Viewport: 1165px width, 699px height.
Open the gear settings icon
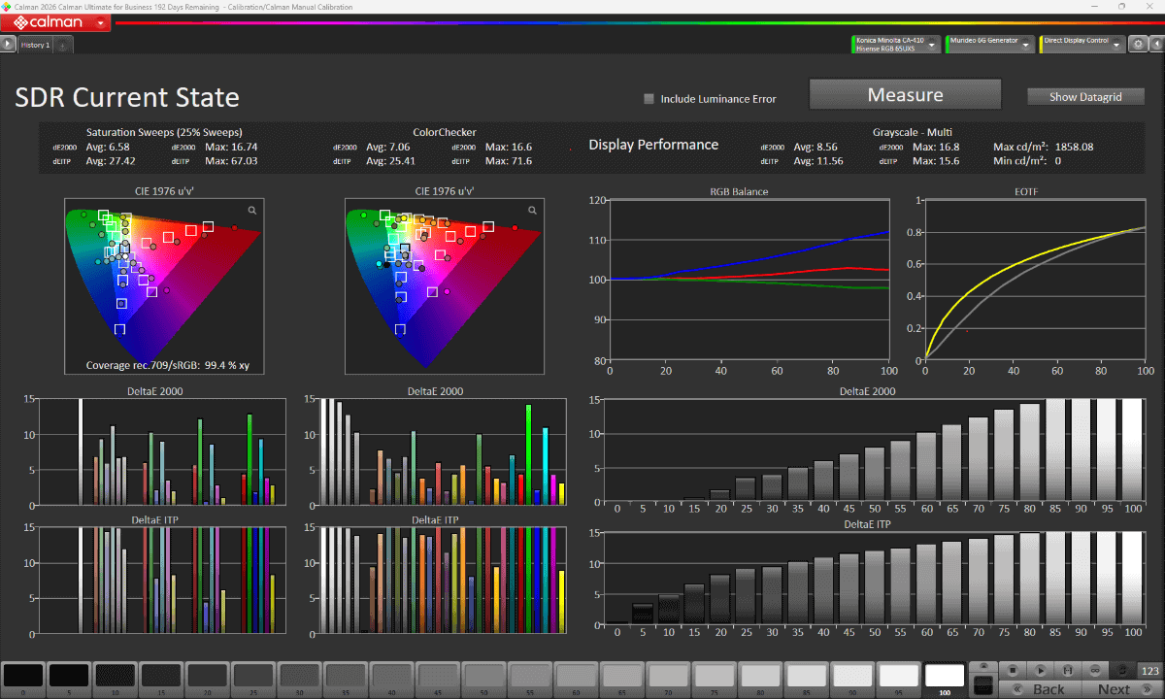coord(1137,45)
